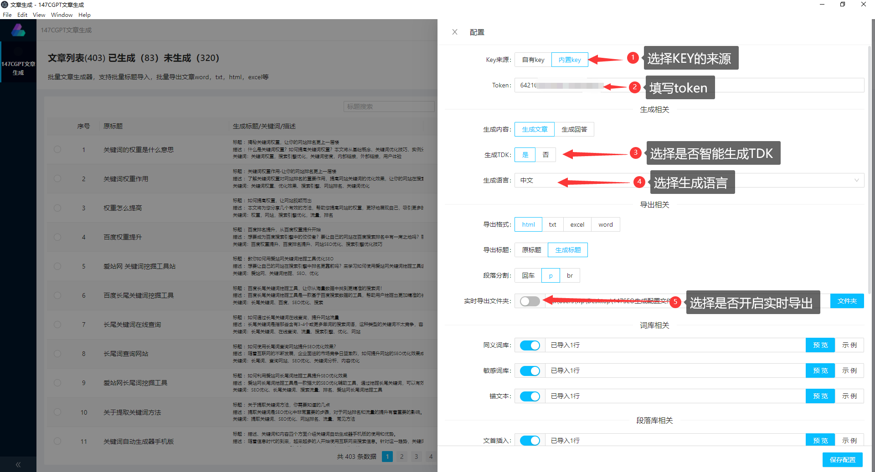The height and width of the screenshot is (472, 875).
Task: Select the radio for row 权重怎么提高
Action: (57, 208)
